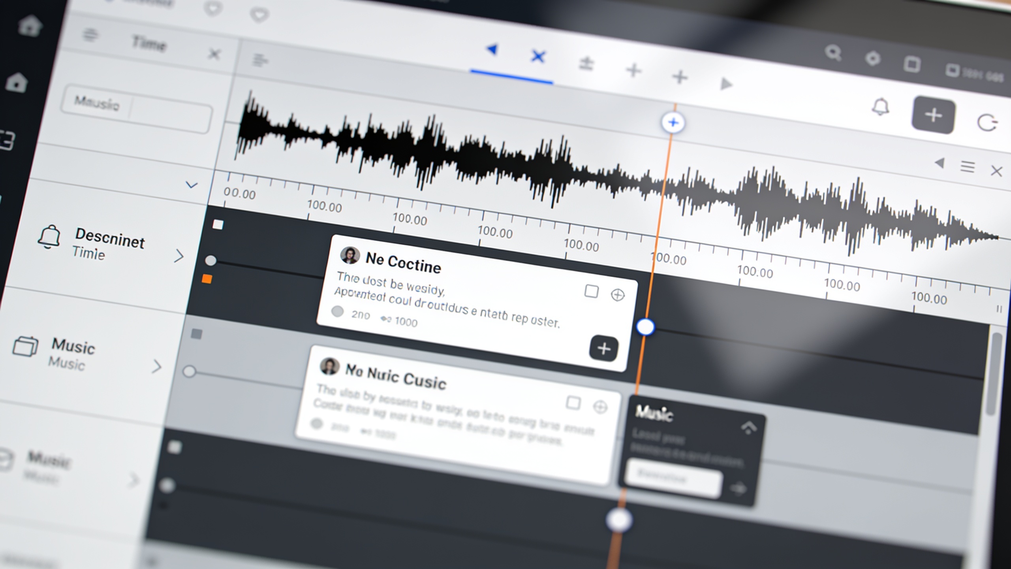Click the slider knob on the Music track

190,371
